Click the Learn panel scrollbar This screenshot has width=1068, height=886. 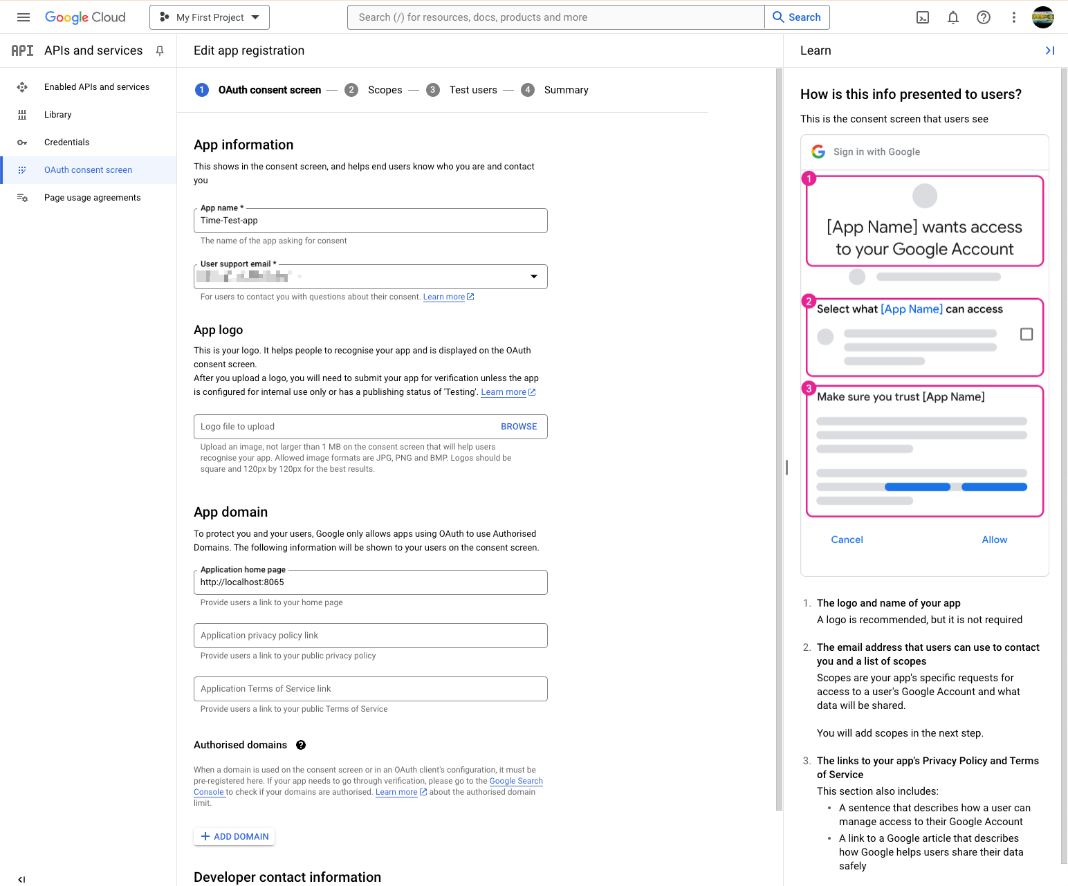coord(1064,467)
